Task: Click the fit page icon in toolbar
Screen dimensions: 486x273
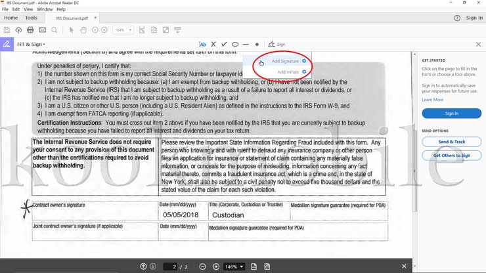Action: point(154,30)
